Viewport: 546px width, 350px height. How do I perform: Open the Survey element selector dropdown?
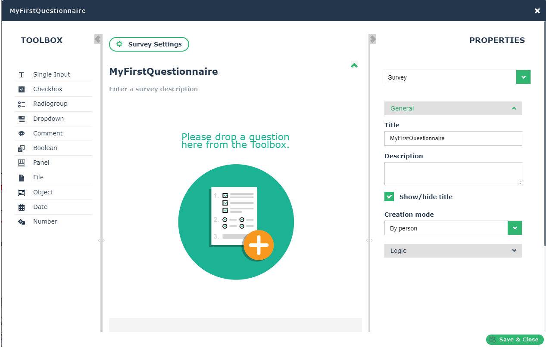[x=523, y=77]
